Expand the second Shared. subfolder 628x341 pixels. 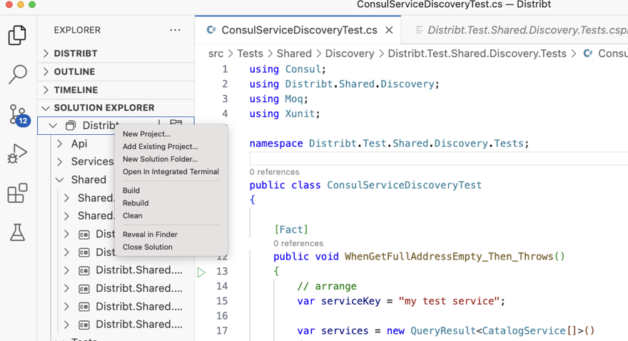pyautogui.click(x=66, y=216)
